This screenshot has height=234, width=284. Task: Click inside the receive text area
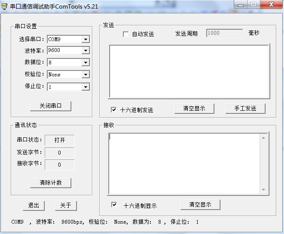(x=184, y=163)
